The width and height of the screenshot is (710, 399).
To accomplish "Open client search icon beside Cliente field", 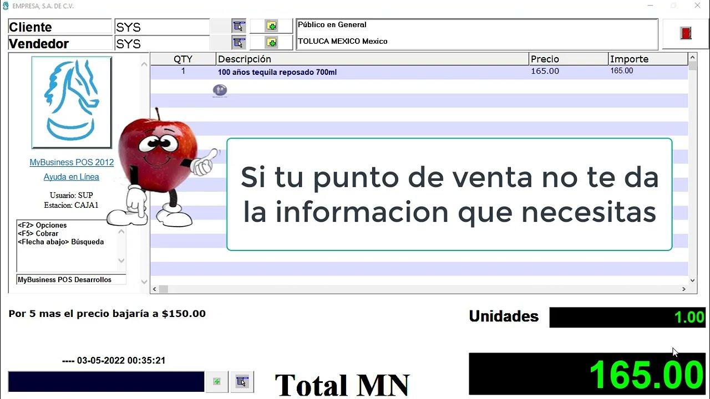I will 239,26.
